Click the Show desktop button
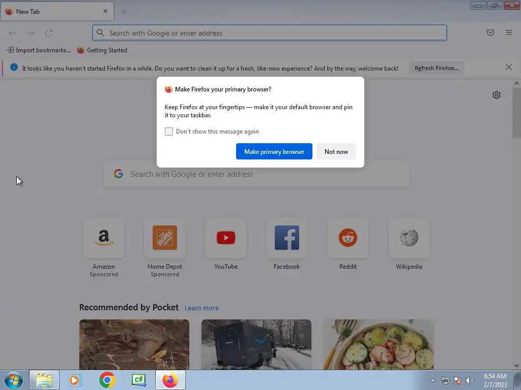This screenshot has width=521, height=390. point(517,380)
